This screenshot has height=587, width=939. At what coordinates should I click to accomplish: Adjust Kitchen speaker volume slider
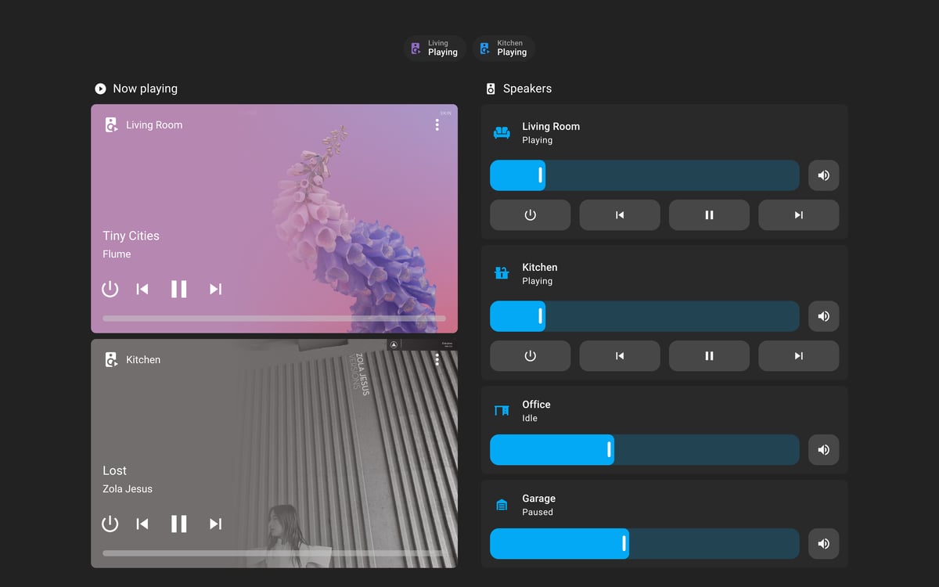coord(645,316)
